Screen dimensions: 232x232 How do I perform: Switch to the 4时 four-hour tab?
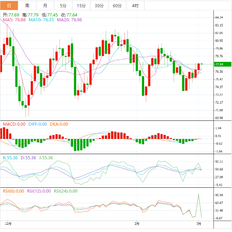click(x=135, y=5)
